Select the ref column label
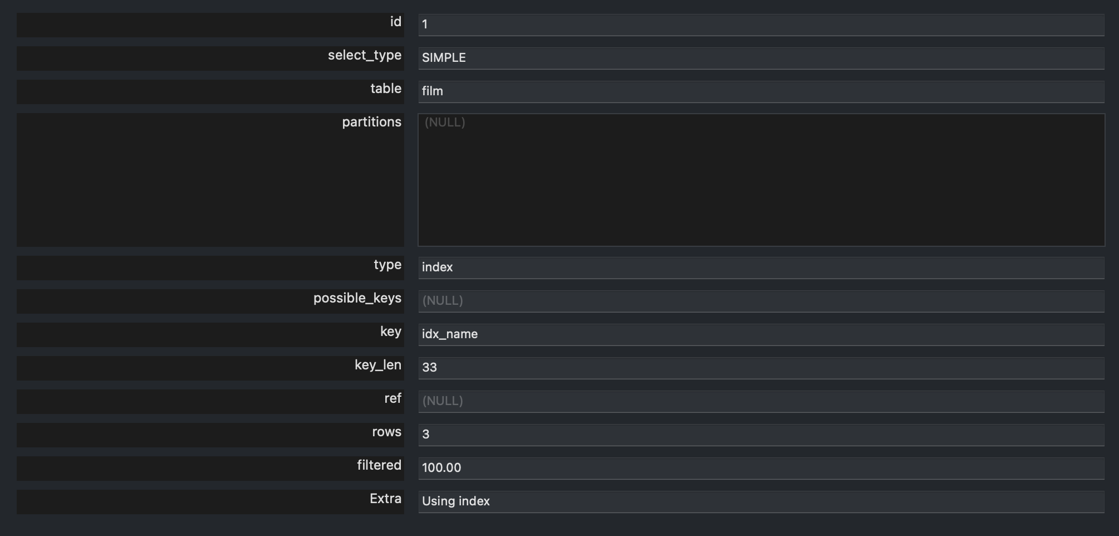The width and height of the screenshot is (1119, 536). 392,398
